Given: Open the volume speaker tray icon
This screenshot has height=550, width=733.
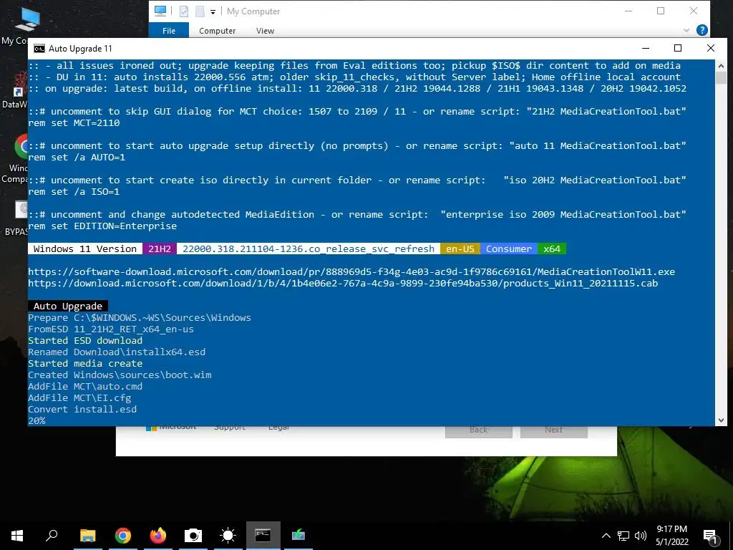Looking at the screenshot, I should (x=641, y=536).
